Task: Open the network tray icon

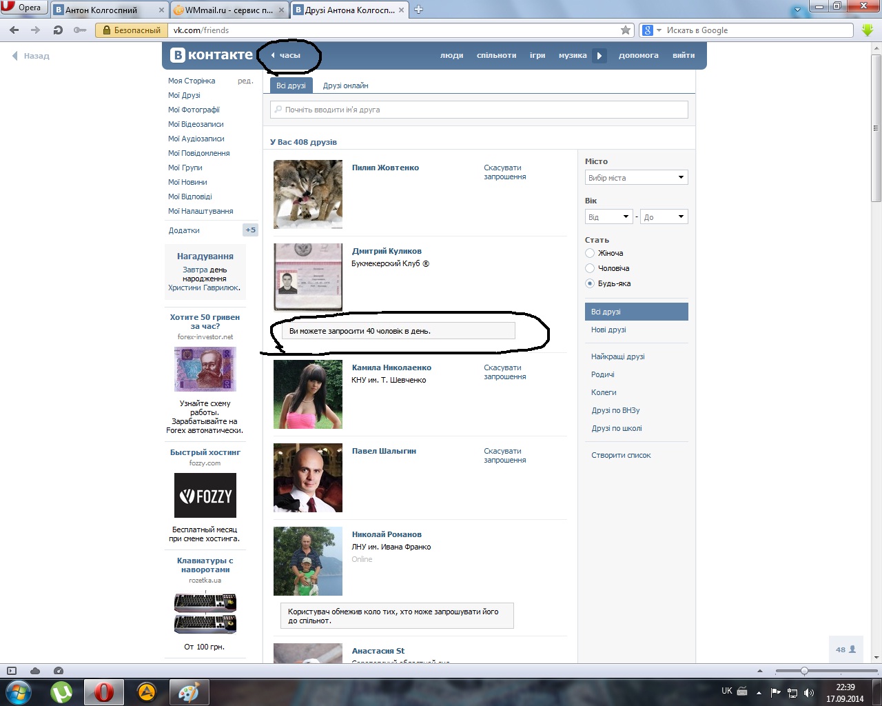Action: (792, 692)
